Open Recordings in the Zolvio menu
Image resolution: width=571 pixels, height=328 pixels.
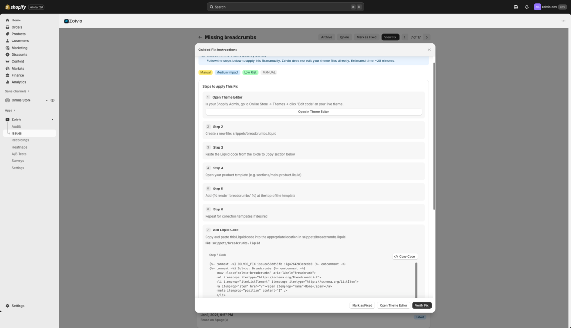[x=20, y=140]
